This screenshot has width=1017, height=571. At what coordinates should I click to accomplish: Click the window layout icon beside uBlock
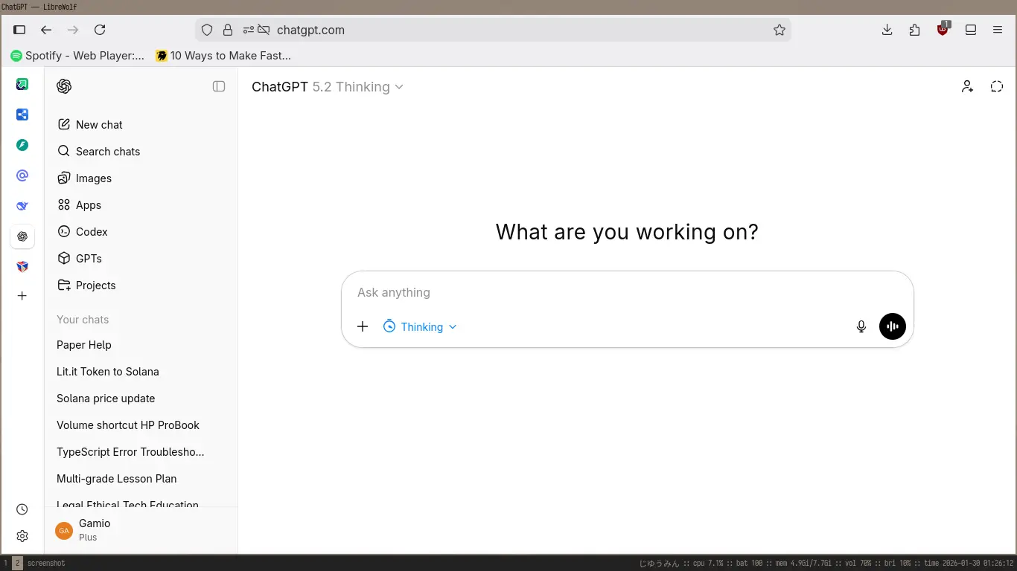(x=971, y=30)
